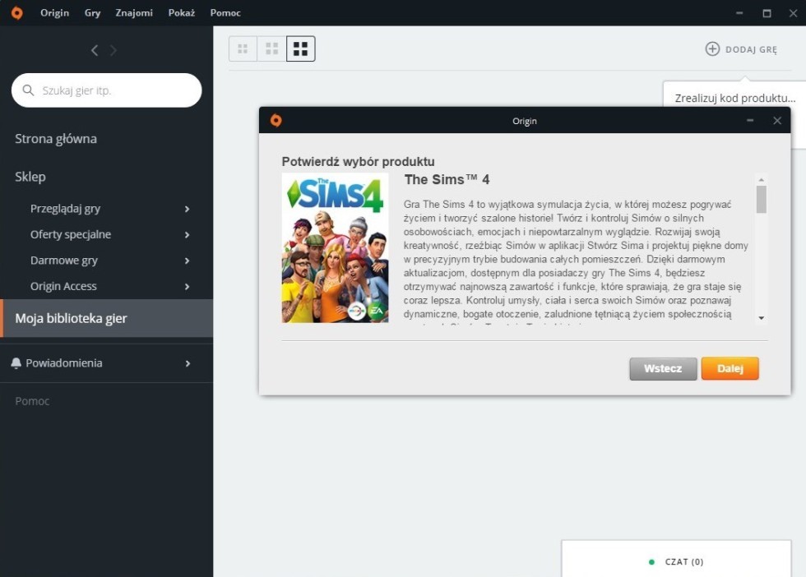The image size is (806, 577).
Task: Open the Pomoc menu in the menu bar
Action: tap(225, 13)
